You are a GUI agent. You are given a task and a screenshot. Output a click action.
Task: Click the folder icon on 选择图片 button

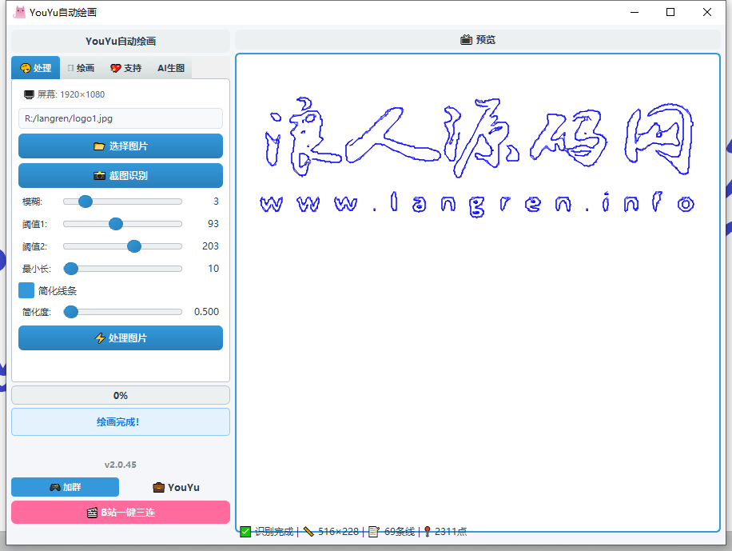click(x=99, y=146)
